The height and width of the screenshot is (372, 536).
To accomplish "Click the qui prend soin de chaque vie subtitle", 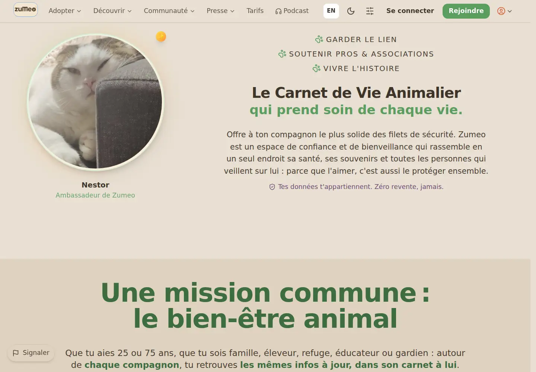I will point(356,110).
